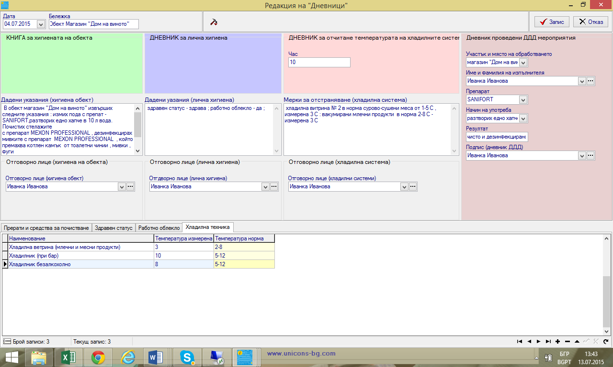This screenshot has width=613, height=367.
Task: Open the date picker dropdown
Action: tap(41, 24)
